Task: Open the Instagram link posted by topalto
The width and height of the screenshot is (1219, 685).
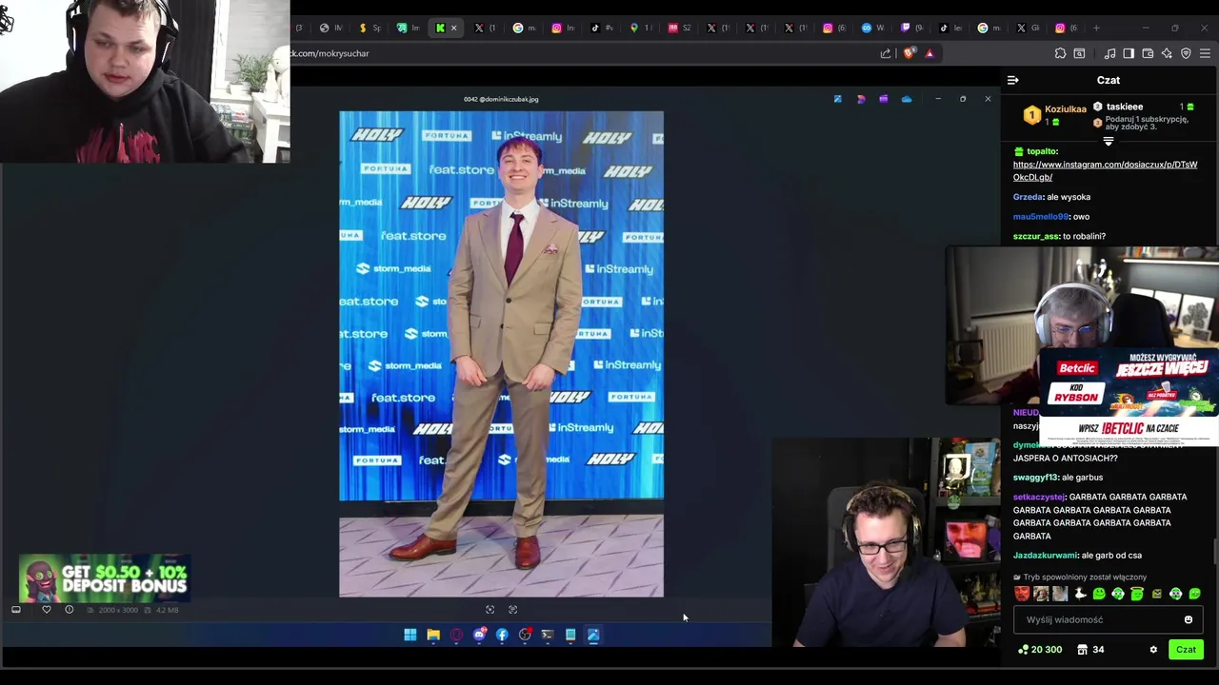Action: point(1105,170)
